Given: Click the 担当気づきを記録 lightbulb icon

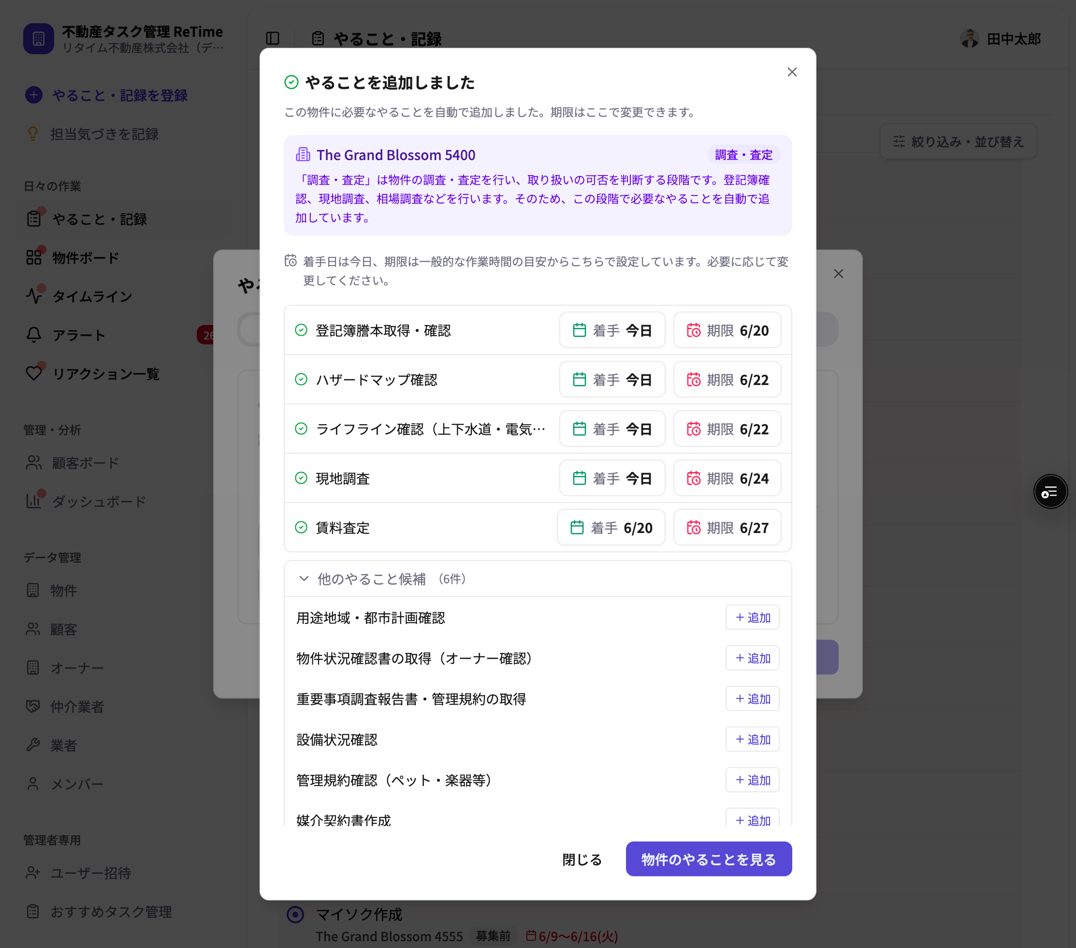Looking at the screenshot, I should coord(33,134).
